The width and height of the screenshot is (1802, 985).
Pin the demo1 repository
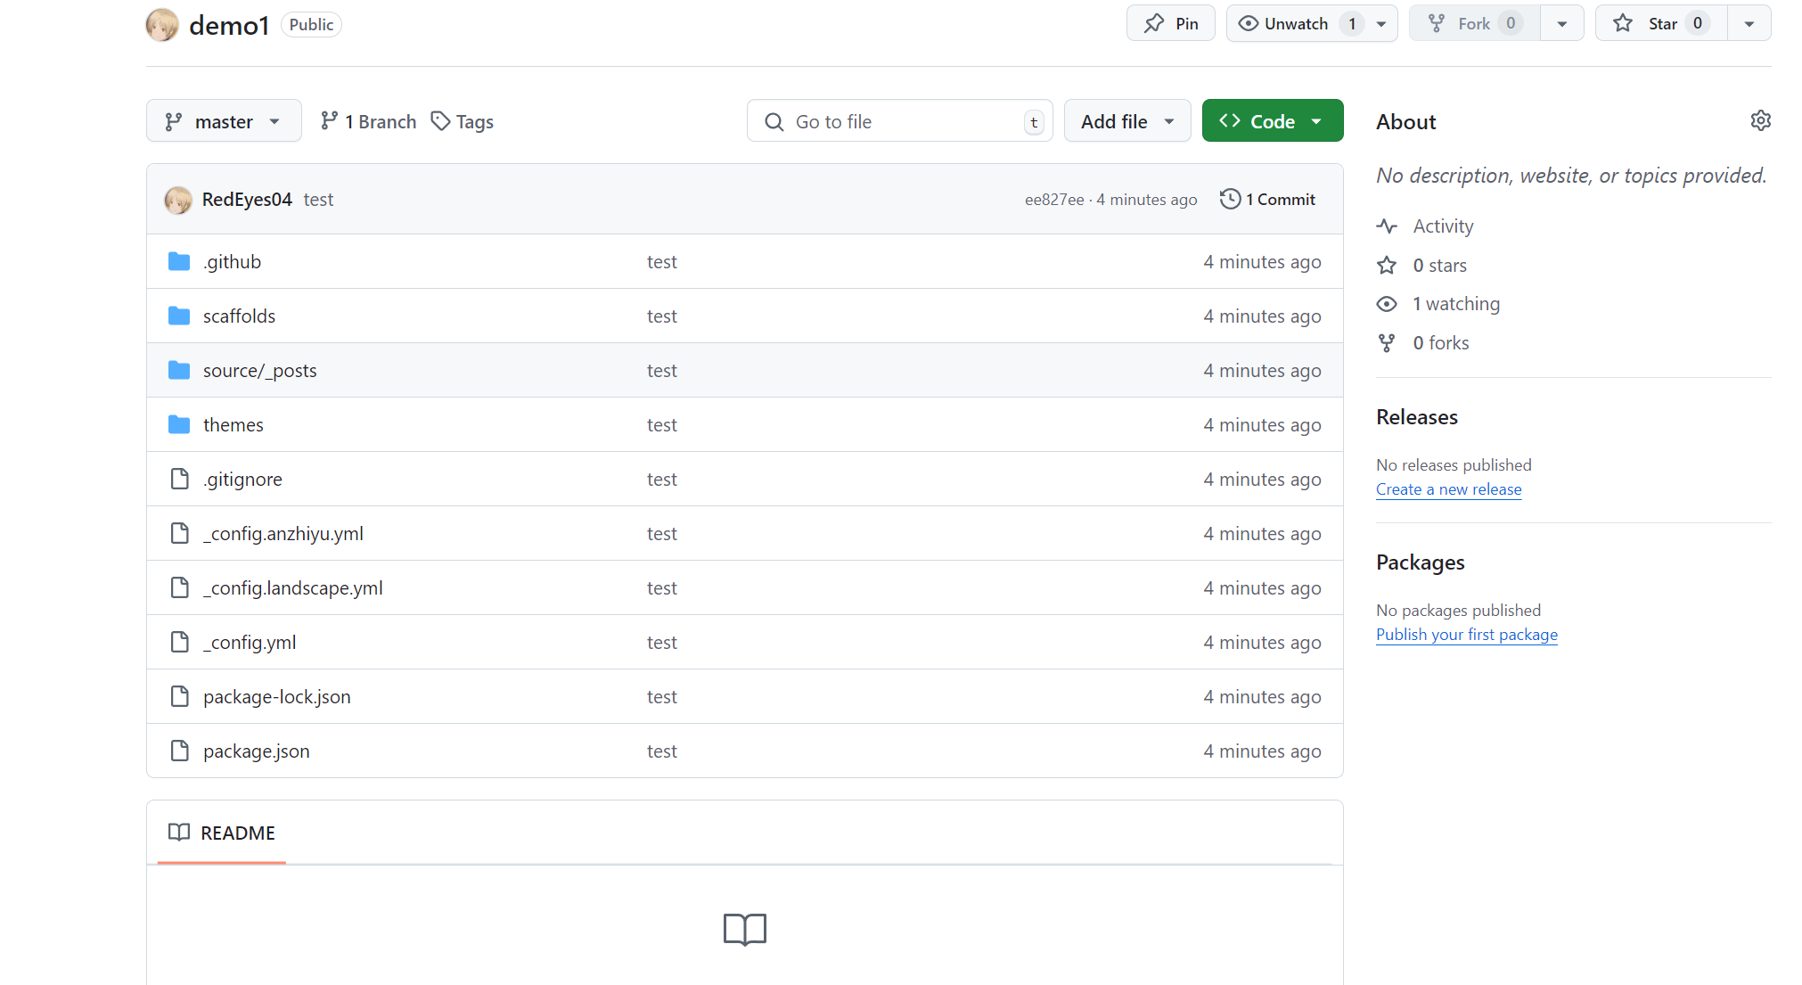[x=1171, y=24]
